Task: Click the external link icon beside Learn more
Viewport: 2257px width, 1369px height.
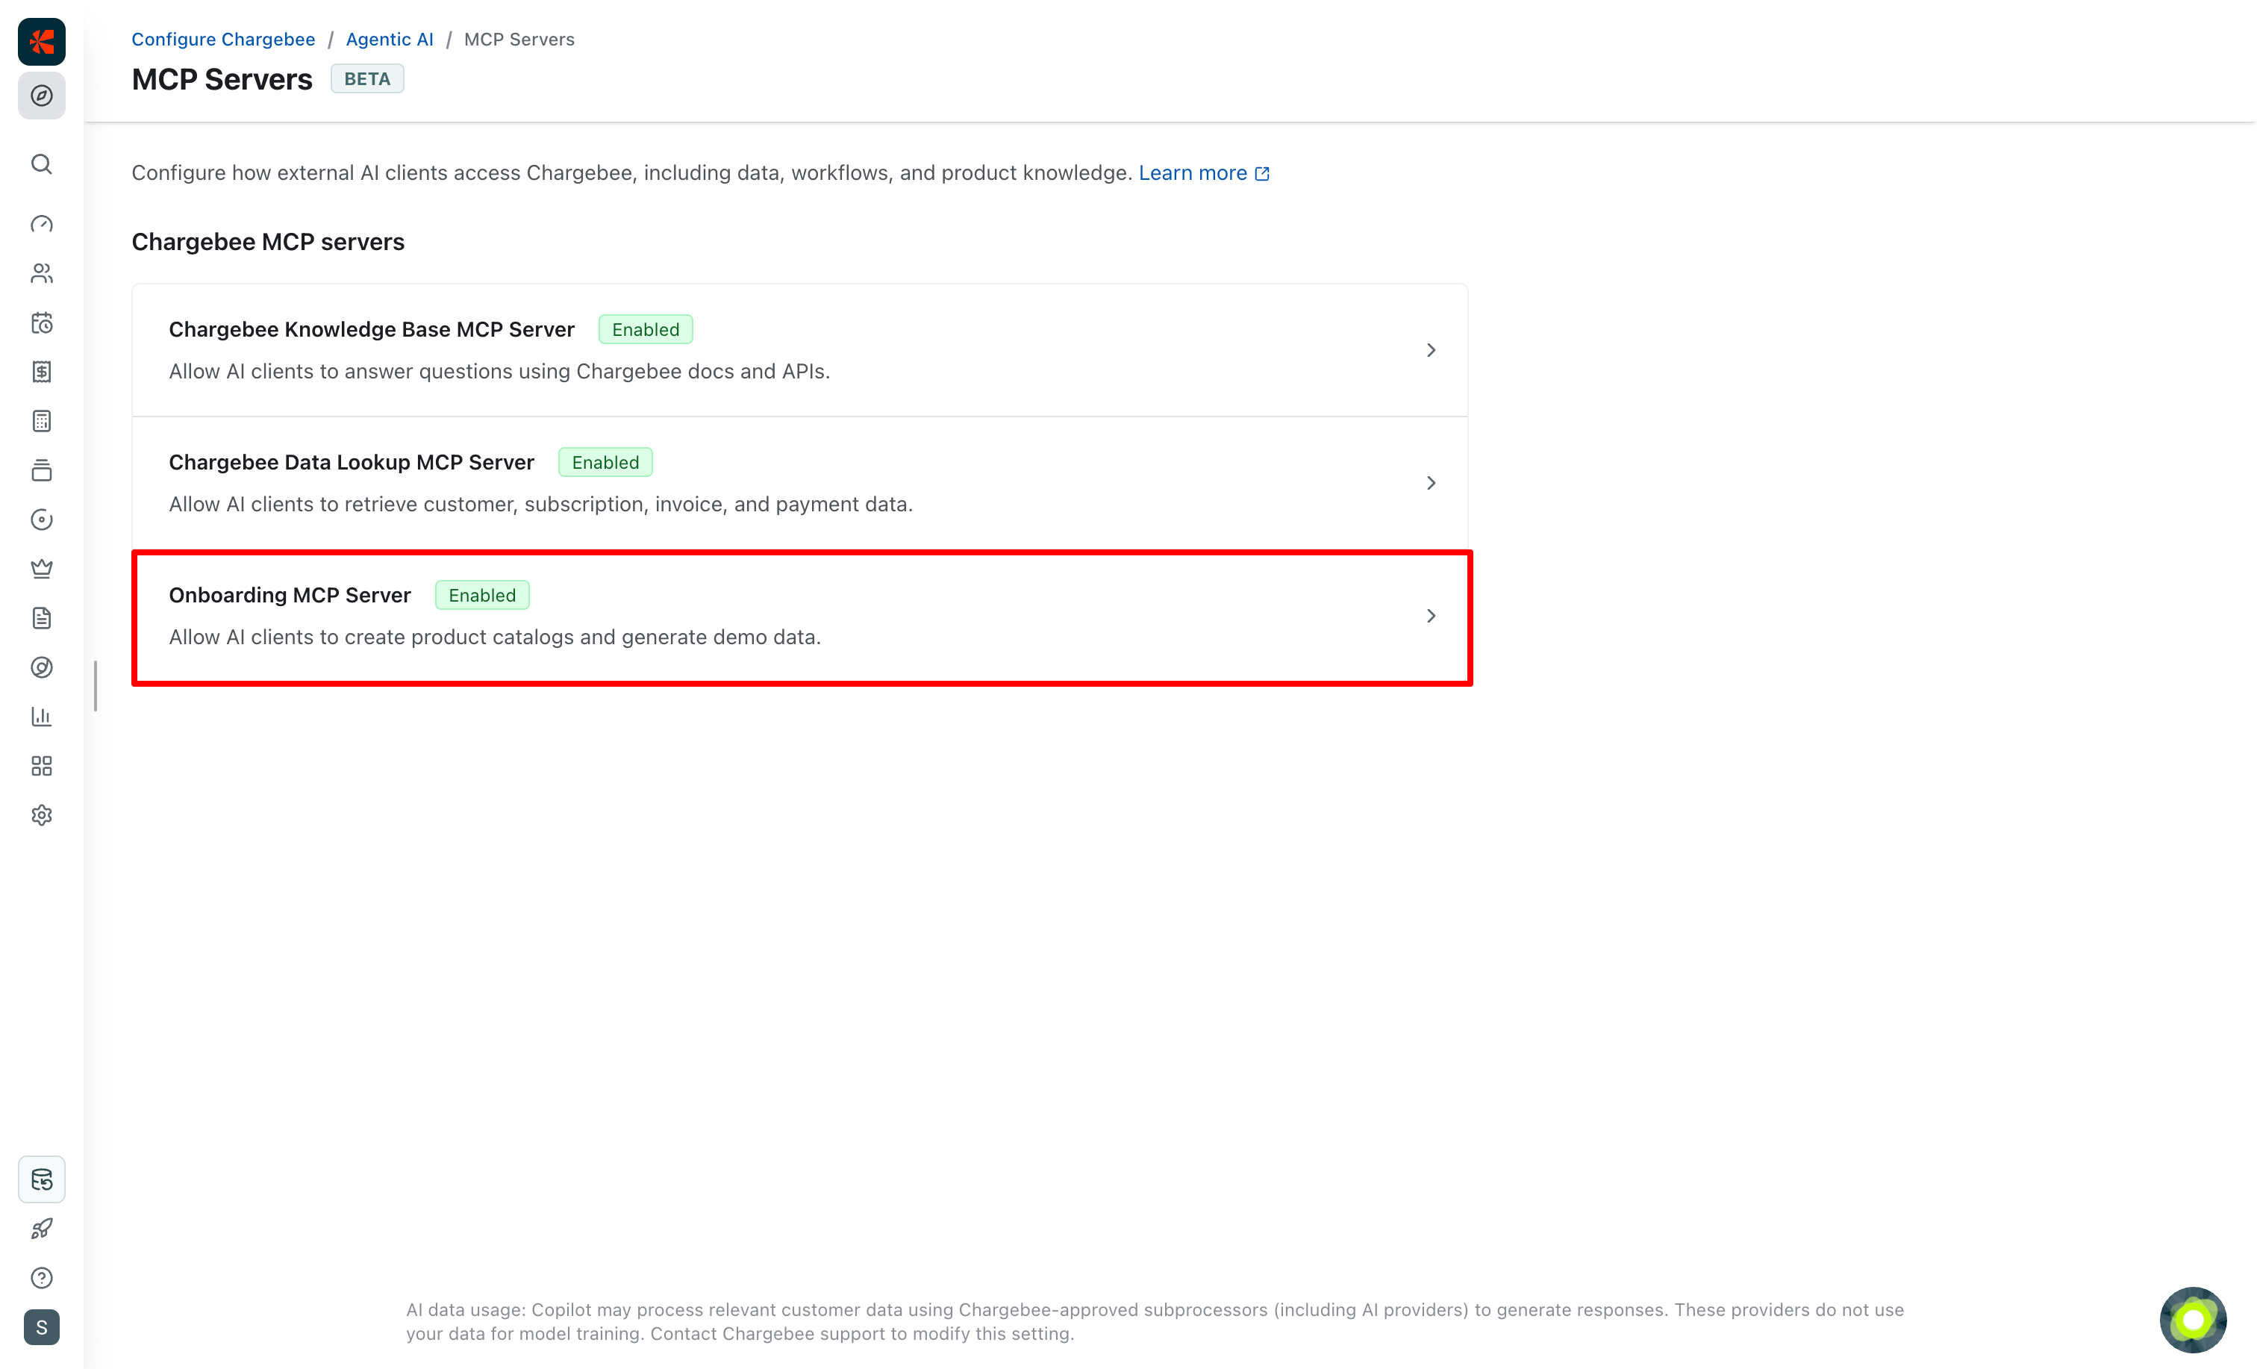Action: click(x=1262, y=173)
